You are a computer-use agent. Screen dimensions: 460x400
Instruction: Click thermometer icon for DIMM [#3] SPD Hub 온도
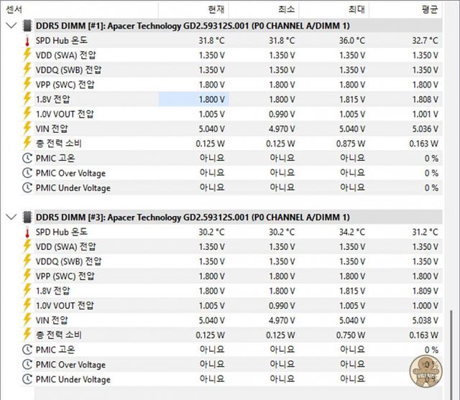(27, 232)
